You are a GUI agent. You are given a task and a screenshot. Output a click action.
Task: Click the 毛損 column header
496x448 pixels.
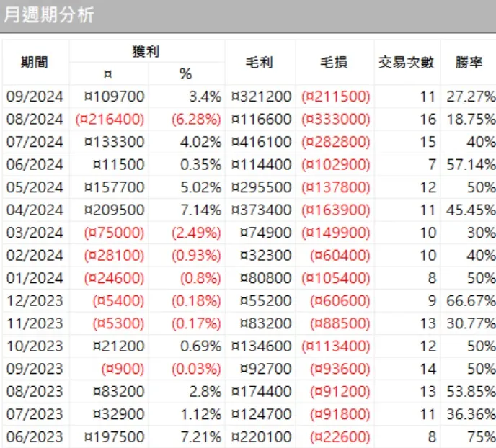point(334,62)
